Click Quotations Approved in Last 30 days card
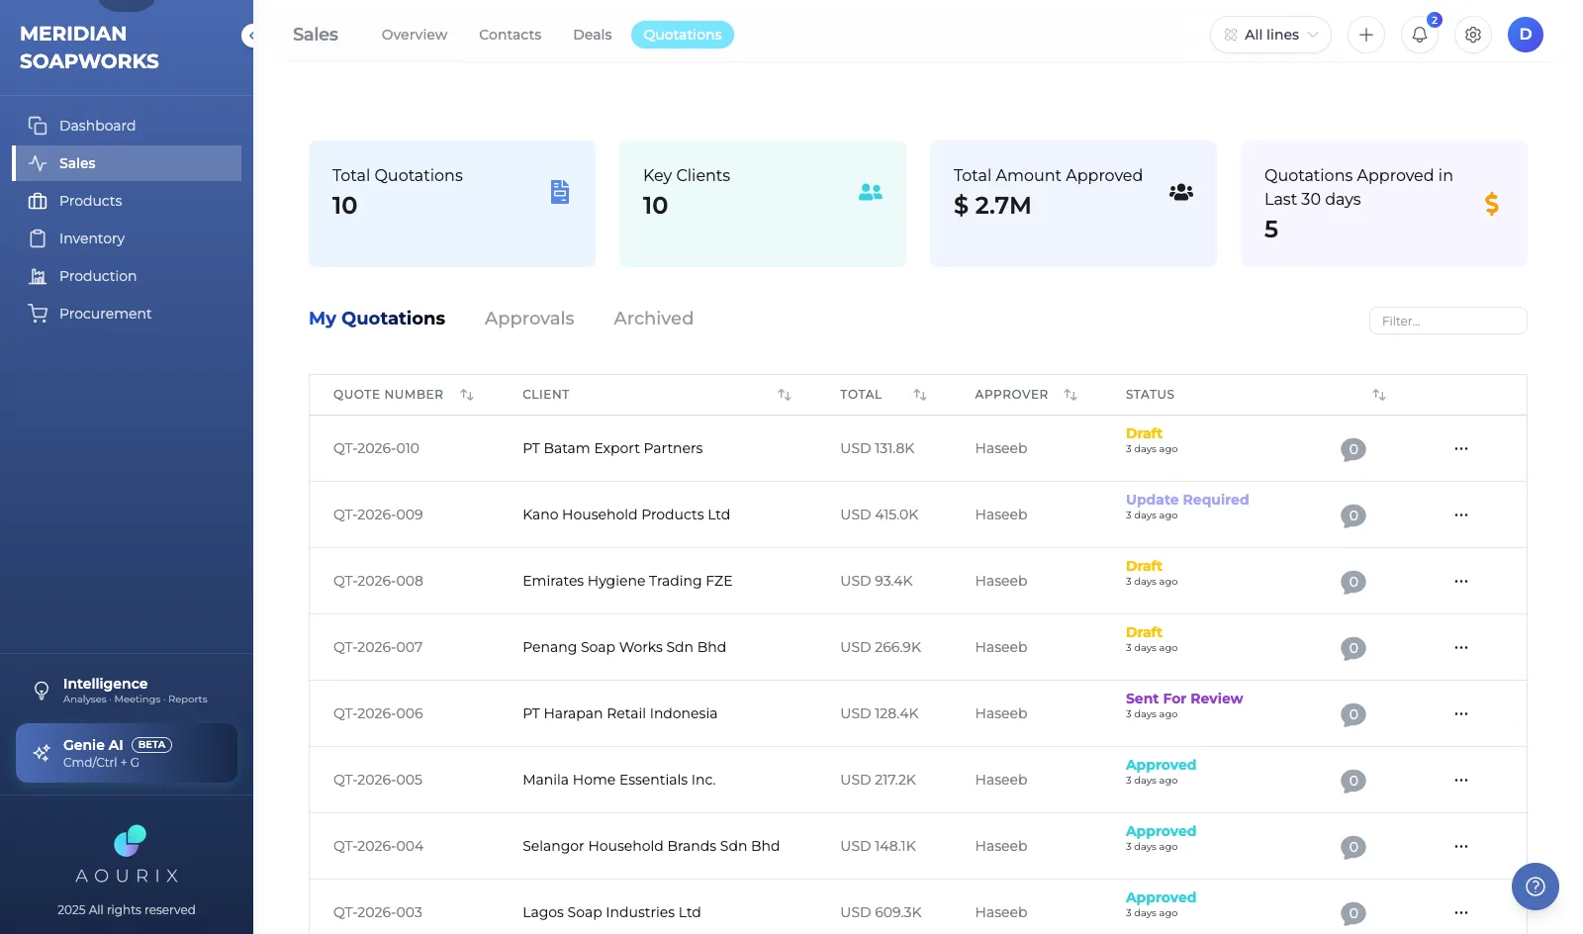The height and width of the screenshot is (934, 1583). pos(1384,204)
